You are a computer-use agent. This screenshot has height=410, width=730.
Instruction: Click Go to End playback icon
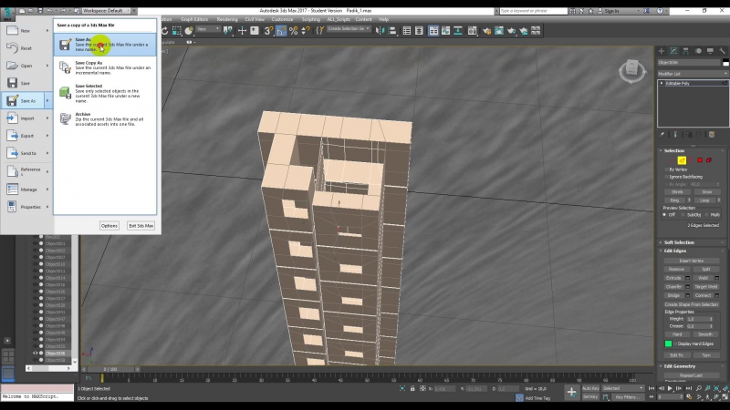[689, 389]
